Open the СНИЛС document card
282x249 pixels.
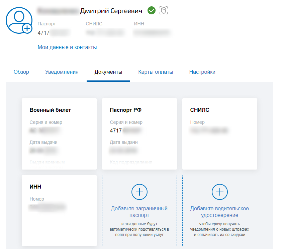(x=219, y=134)
